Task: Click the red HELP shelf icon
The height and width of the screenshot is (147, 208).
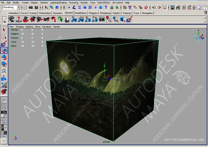Action: (19, 19)
